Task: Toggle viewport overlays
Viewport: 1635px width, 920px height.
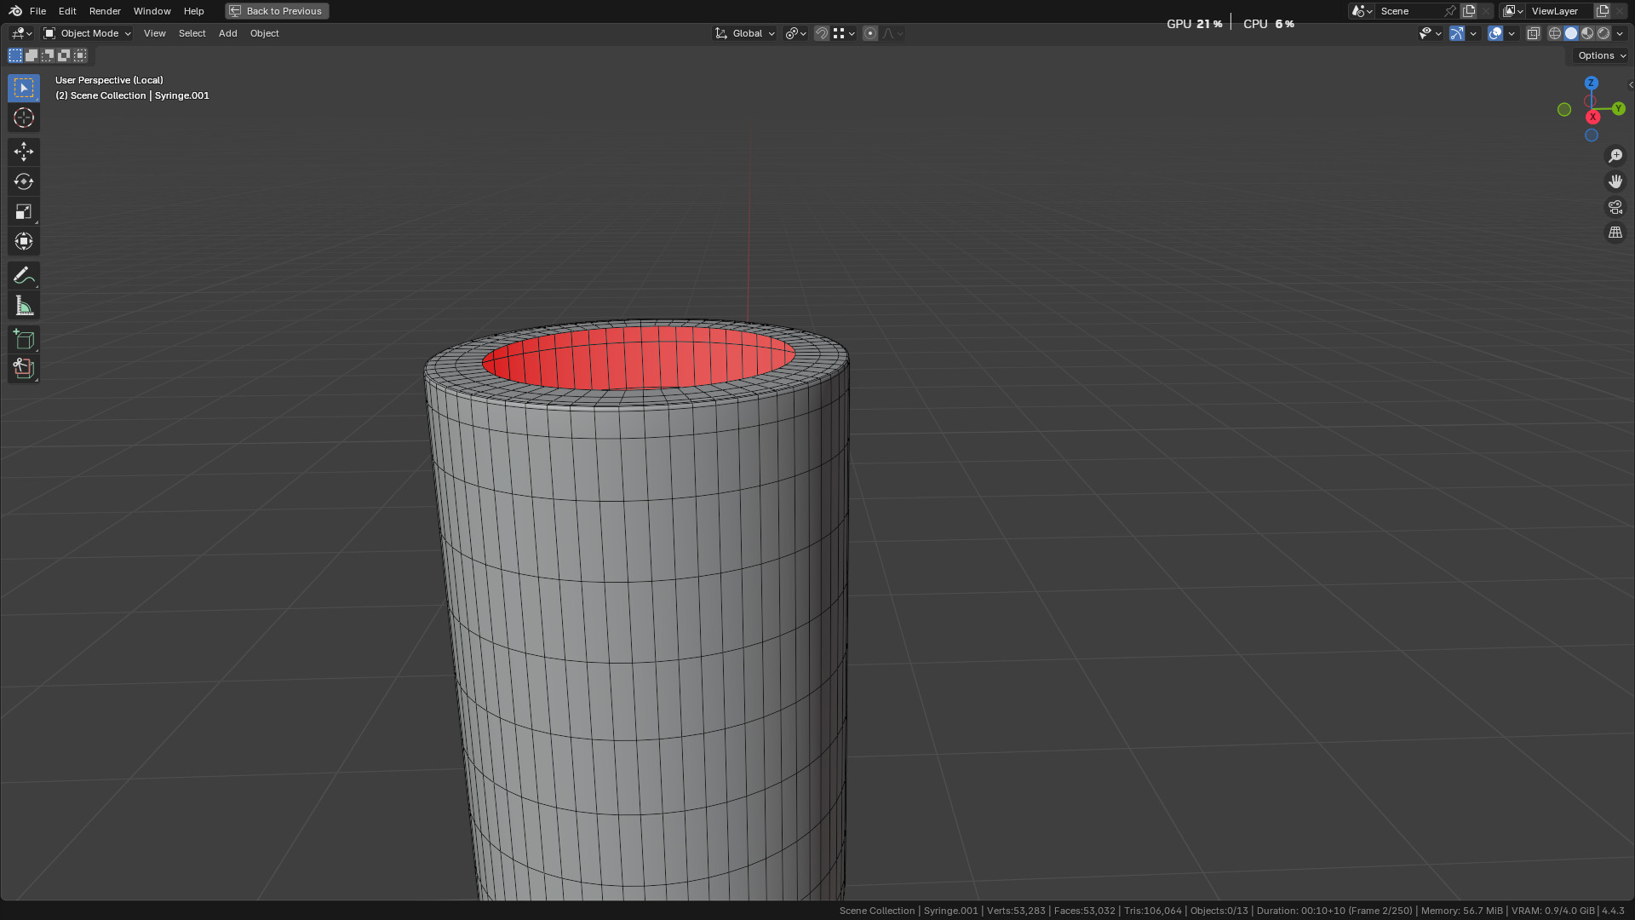Action: (x=1495, y=33)
